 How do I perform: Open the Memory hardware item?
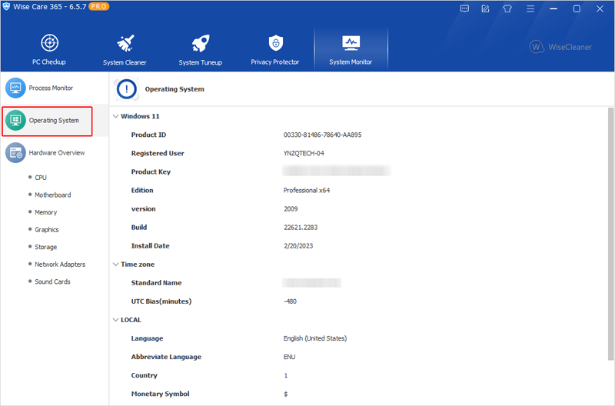pos(46,212)
